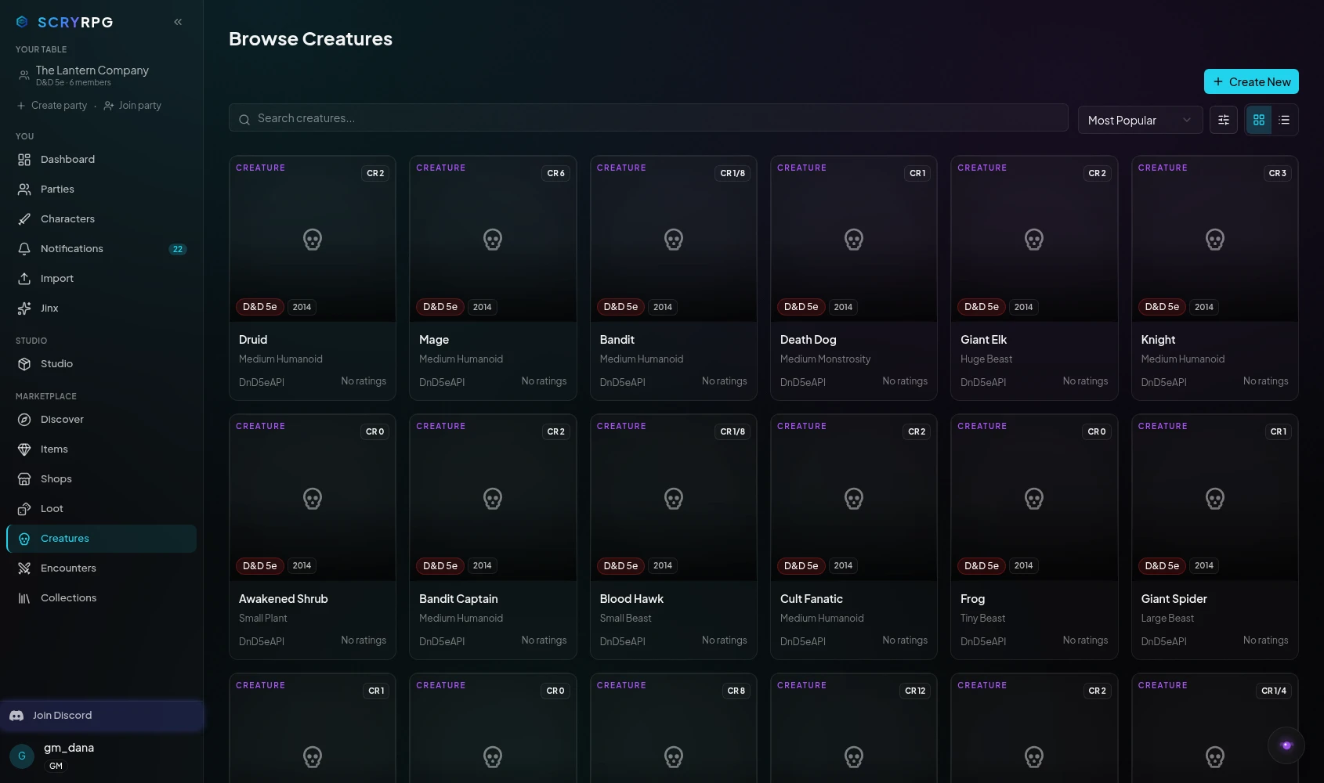Click the Mage creature name
This screenshot has height=783, width=1324.
click(434, 340)
